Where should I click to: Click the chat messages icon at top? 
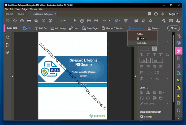point(149,14)
